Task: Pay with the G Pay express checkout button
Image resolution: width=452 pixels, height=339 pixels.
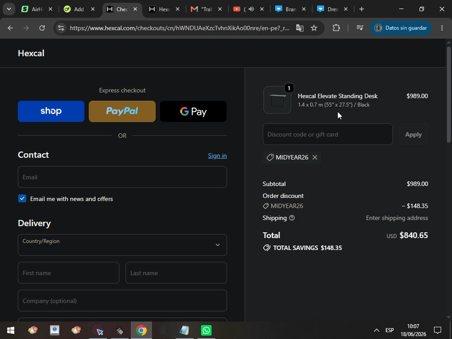Action: (193, 111)
